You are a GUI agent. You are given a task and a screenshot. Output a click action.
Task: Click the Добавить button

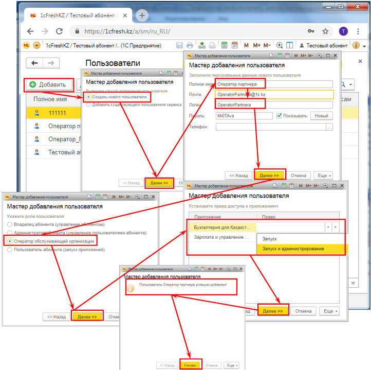tap(48, 84)
